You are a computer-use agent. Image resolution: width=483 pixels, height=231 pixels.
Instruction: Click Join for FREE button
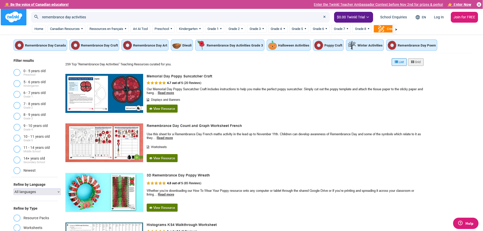464,17
